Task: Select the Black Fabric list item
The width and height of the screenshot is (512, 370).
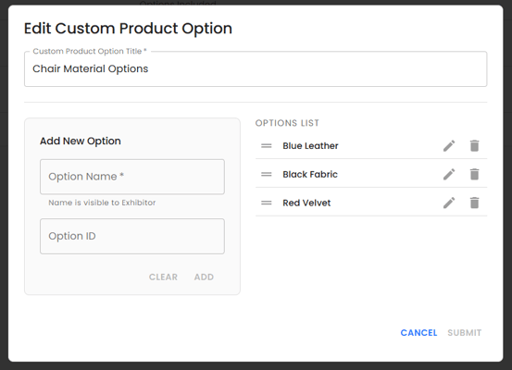Action: 371,174
